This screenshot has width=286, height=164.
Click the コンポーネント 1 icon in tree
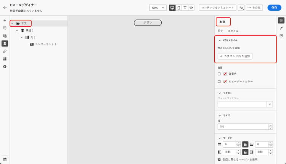pyautogui.click(x=32, y=44)
